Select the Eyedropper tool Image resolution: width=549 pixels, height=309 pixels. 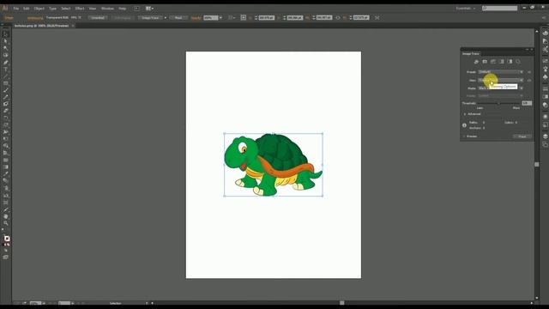click(x=6, y=173)
